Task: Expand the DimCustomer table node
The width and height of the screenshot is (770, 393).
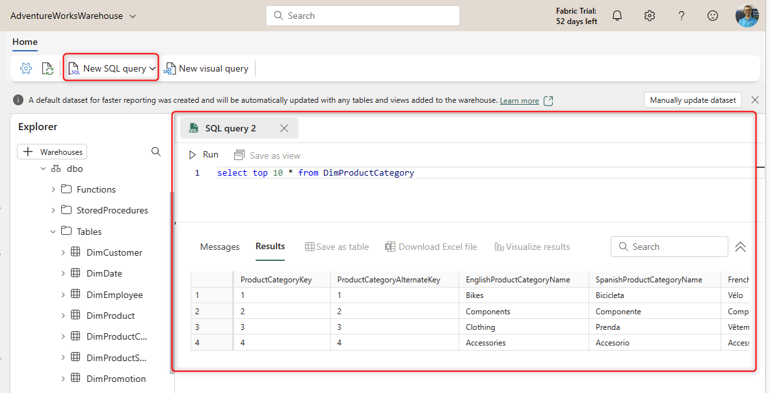Action: [63, 252]
